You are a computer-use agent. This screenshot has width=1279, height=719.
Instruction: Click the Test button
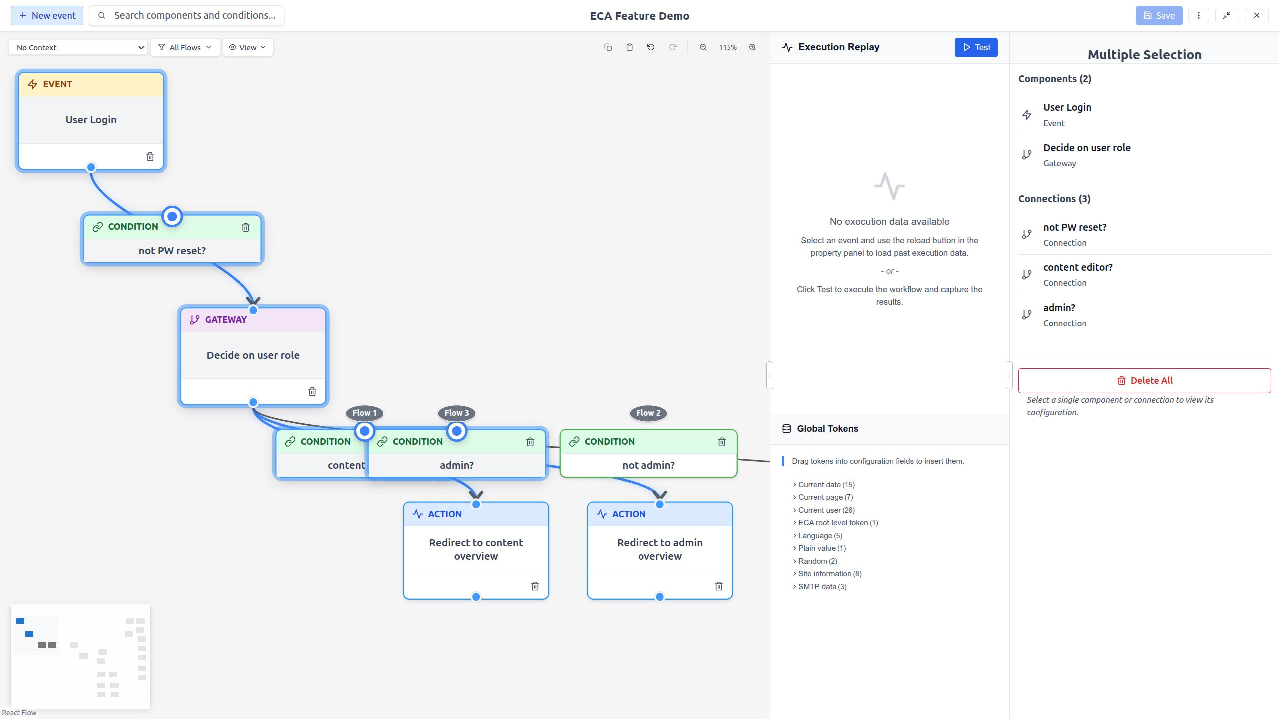coord(976,47)
